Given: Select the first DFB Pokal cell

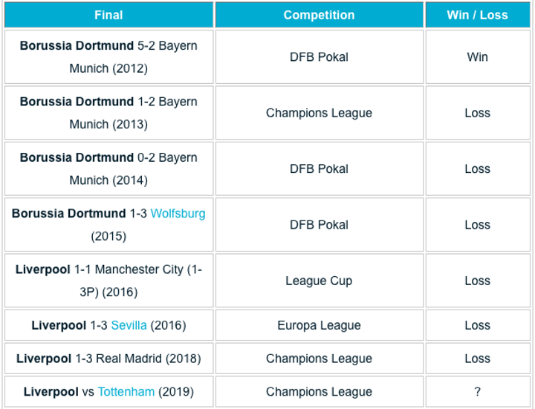Looking at the screenshot, I should click(x=319, y=57).
